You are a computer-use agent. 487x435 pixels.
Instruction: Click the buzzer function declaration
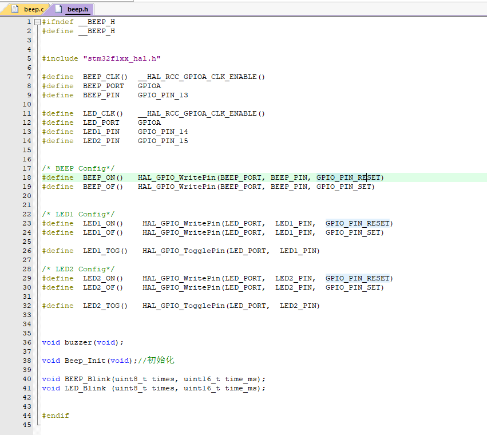[x=78, y=342]
